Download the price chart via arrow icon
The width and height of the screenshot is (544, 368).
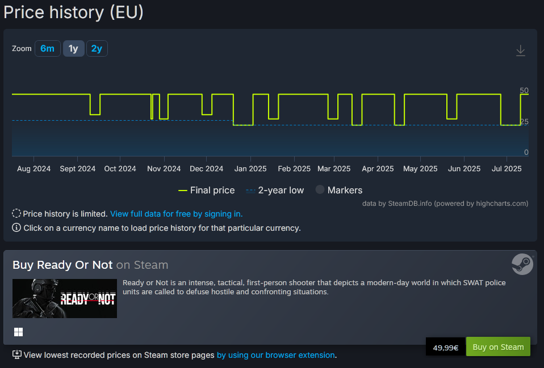pyautogui.click(x=520, y=50)
